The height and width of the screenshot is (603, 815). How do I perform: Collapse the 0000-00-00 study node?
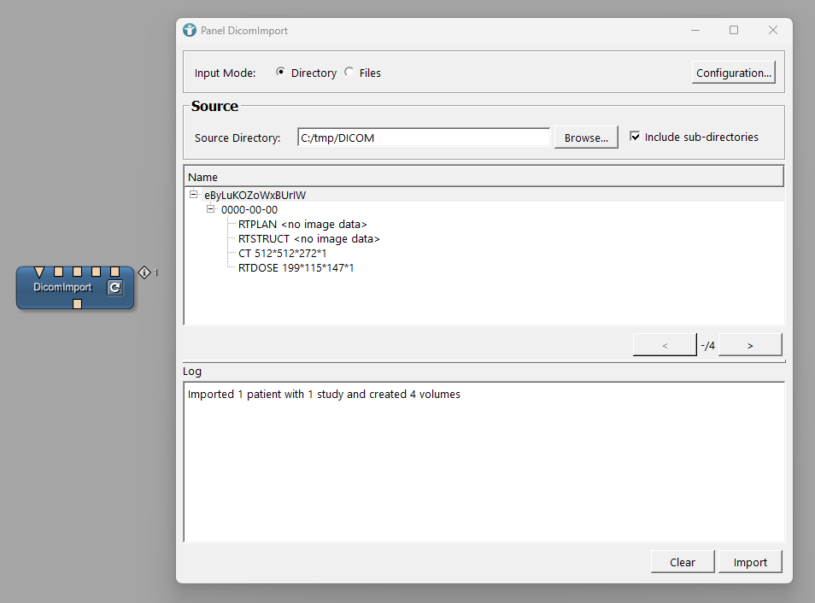[x=211, y=209]
